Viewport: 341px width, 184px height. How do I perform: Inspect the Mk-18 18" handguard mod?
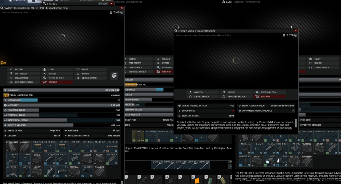tap(112, 146)
